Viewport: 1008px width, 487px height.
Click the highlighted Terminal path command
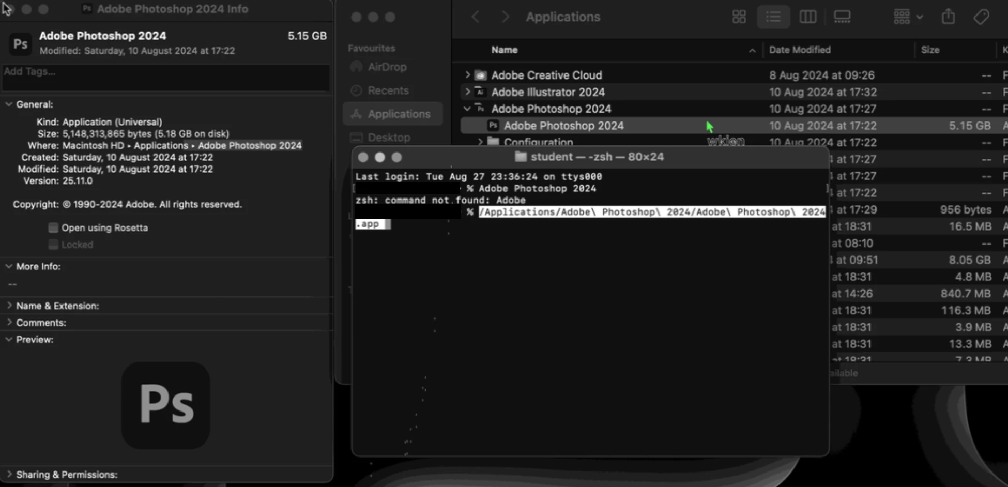(652, 212)
